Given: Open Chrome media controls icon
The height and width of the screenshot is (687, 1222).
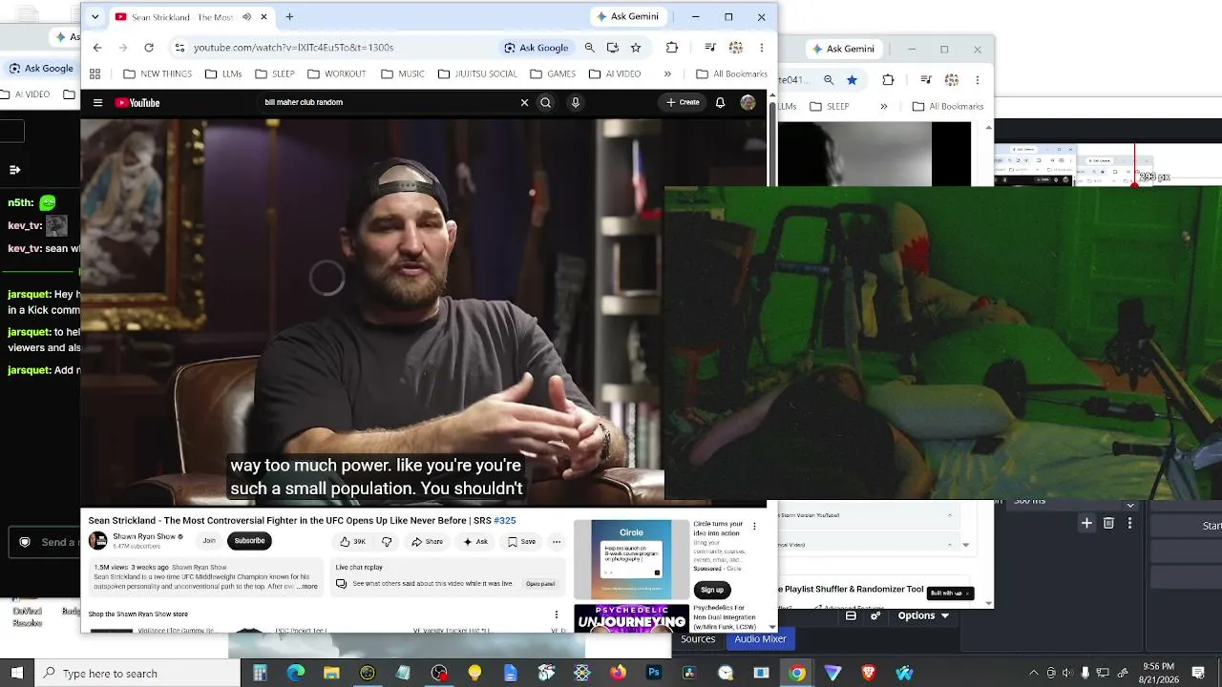Looking at the screenshot, I should [709, 47].
